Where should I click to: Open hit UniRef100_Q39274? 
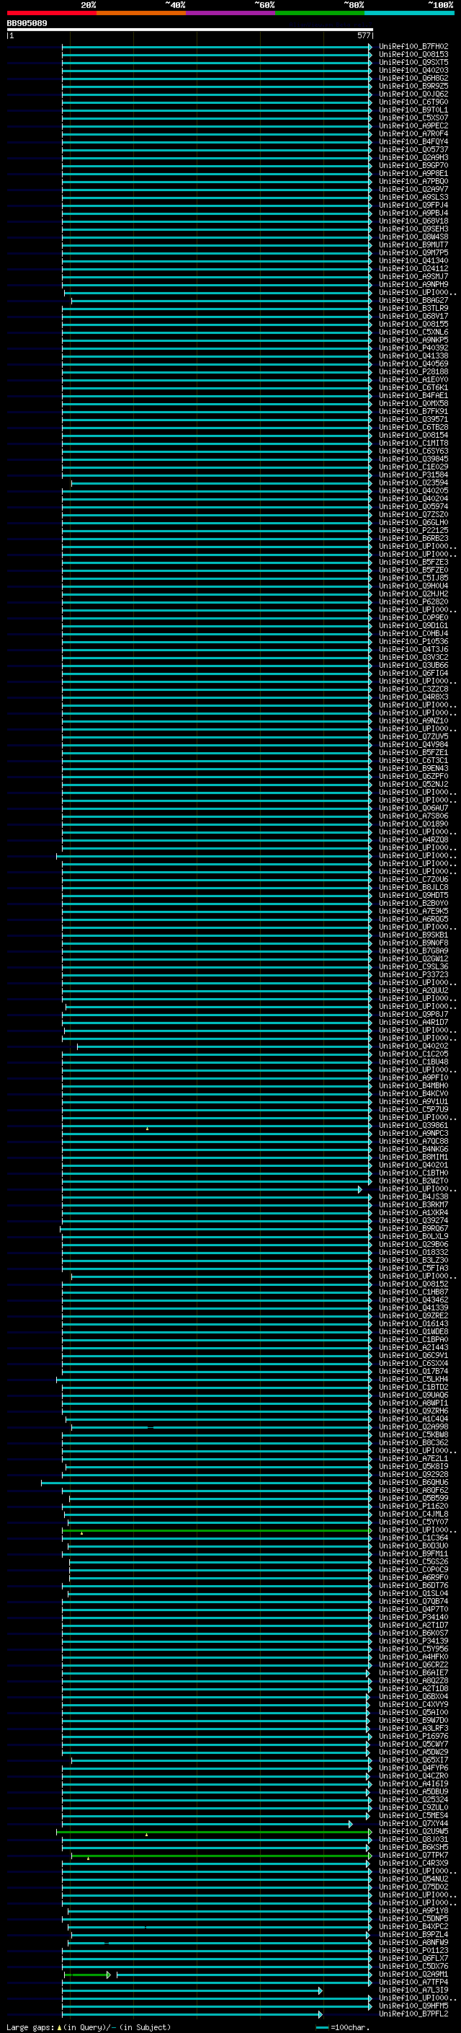pyautogui.click(x=413, y=1220)
